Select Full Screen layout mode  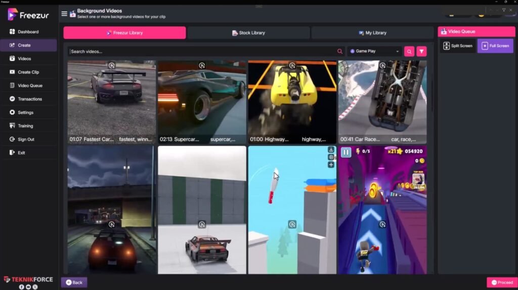click(495, 46)
